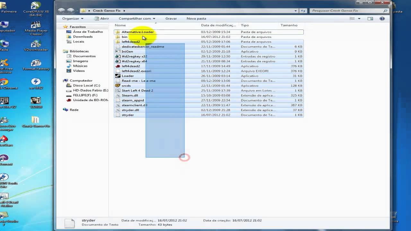Select the Steam.dll file icon
Screen dimensions: 411x231
(118, 95)
